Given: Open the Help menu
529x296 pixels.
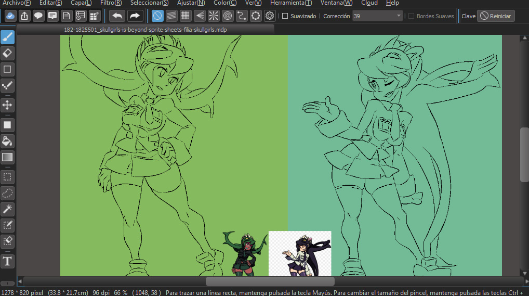Looking at the screenshot, I should coord(392,3).
